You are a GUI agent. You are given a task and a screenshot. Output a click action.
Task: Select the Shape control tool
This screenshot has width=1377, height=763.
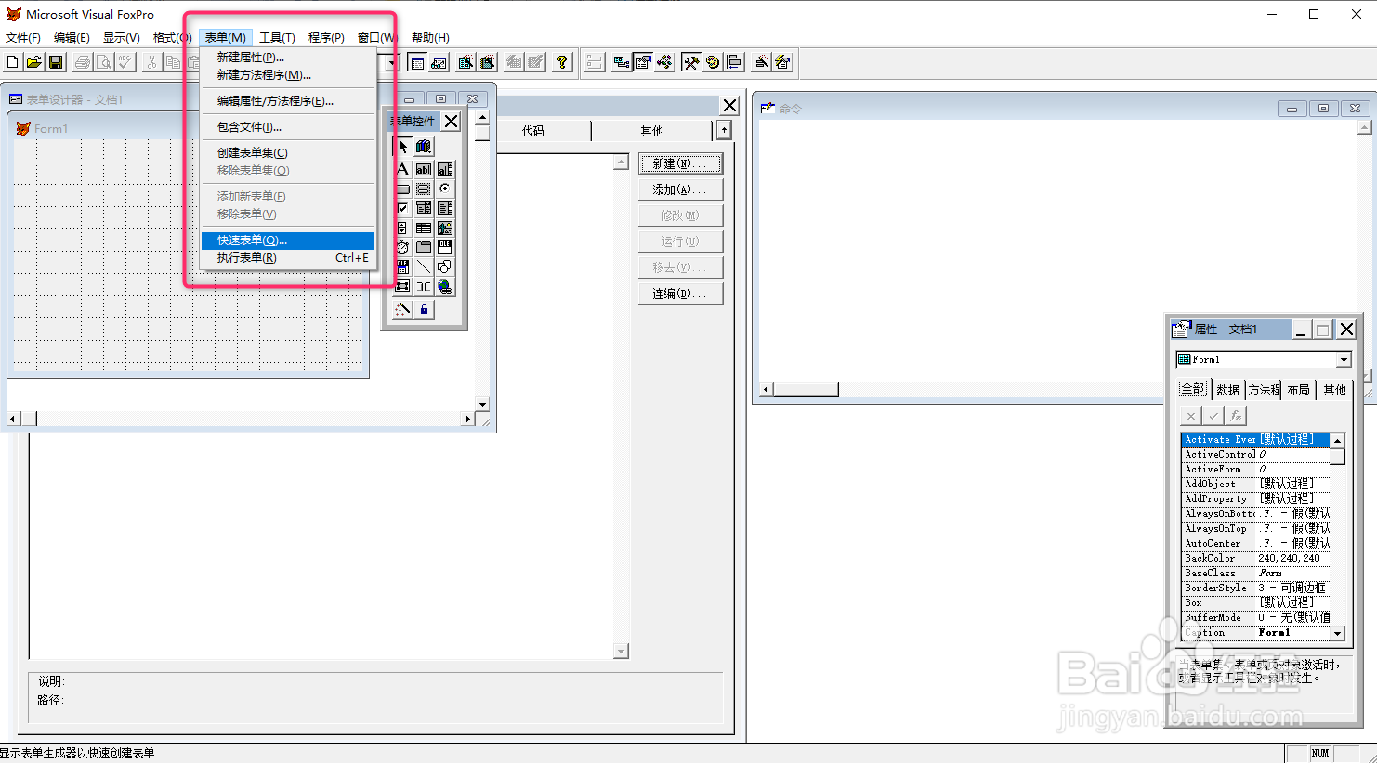point(445,266)
